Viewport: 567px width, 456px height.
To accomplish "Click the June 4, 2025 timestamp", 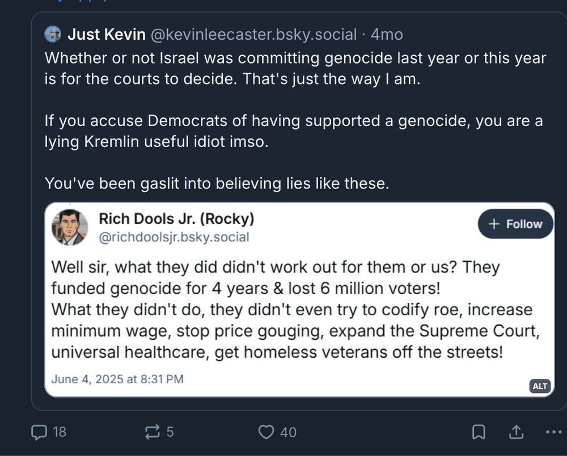I will pyautogui.click(x=117, y=379).
